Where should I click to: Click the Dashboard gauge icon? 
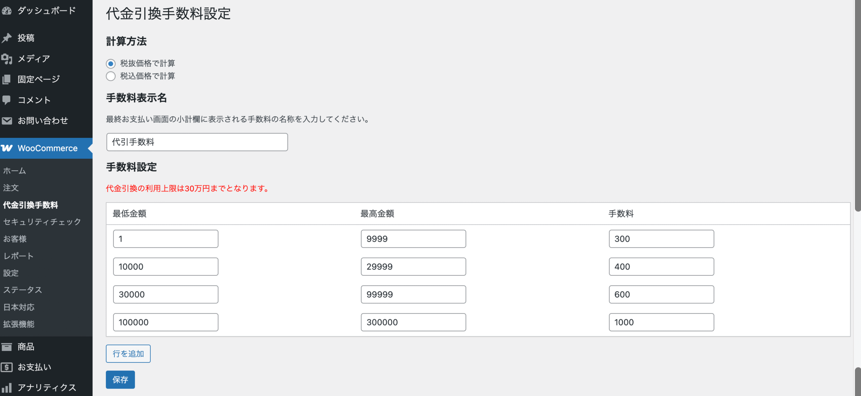[7, 11]
